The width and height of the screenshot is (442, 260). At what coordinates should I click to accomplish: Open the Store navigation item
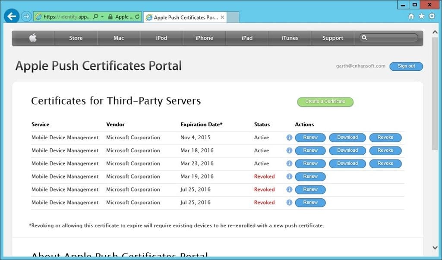pyautogui.click(x=76, y=38)
